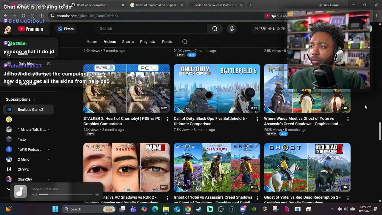Image resolution: width=382 pixels, height=215 pixels.
Task: Open the STALKER 2 PS5 vs PC thumbnail
Action: (127, 88)
